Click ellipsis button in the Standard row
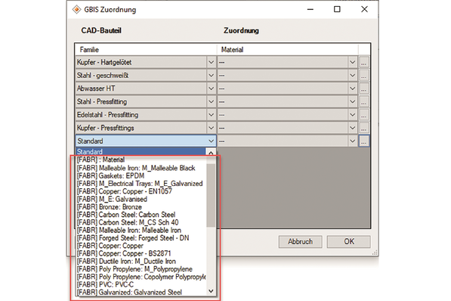The width and height of the screenshot is (451, 301). point(364,141)
